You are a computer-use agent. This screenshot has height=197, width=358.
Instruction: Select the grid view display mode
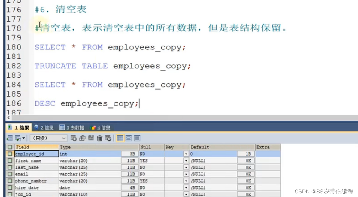click(x=120, y=138)
